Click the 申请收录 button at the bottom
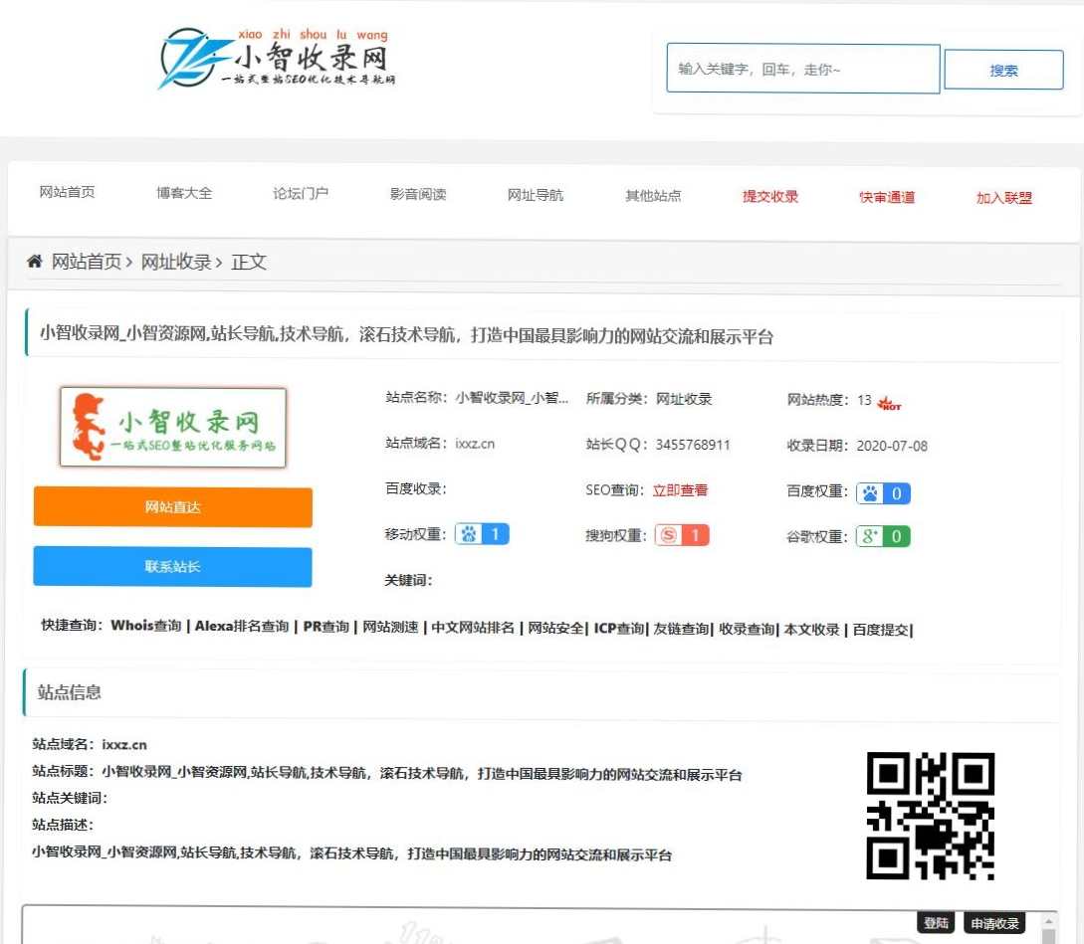 click(x=994, y=924)
